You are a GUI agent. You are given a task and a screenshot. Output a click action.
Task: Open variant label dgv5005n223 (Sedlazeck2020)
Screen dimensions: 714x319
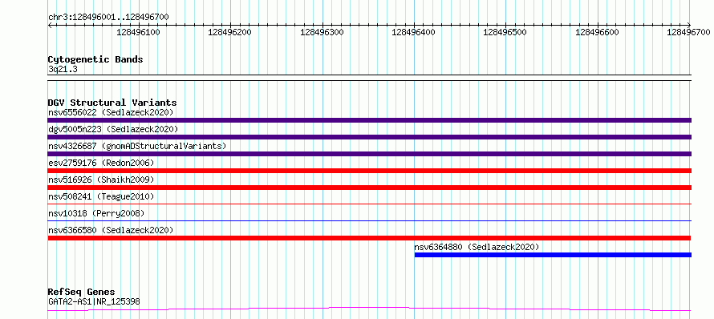pyautogui.click(x=113, y=129)
